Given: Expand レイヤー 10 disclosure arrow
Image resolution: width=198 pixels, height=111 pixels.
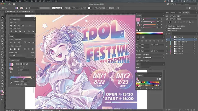Looking at the screenshot, I should [172, 39].
